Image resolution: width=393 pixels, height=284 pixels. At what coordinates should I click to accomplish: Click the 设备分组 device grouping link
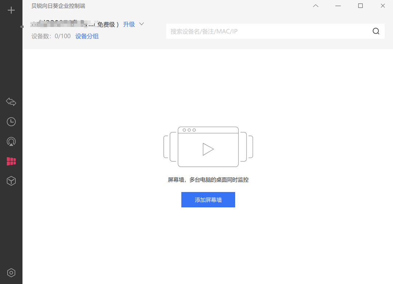(87, 36)
